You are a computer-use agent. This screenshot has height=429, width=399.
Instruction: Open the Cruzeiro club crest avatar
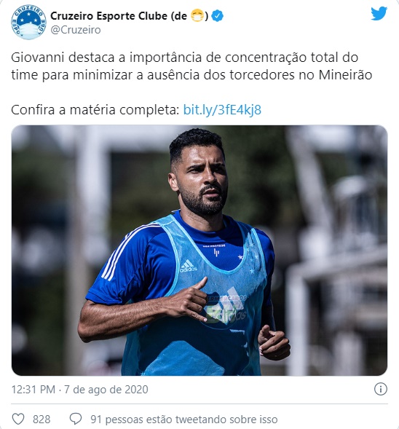pos(28,22)
